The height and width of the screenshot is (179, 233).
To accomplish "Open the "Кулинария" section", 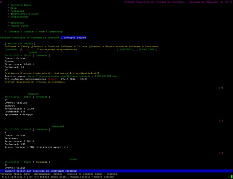I will pyautogui.click(x=17, y=11).
